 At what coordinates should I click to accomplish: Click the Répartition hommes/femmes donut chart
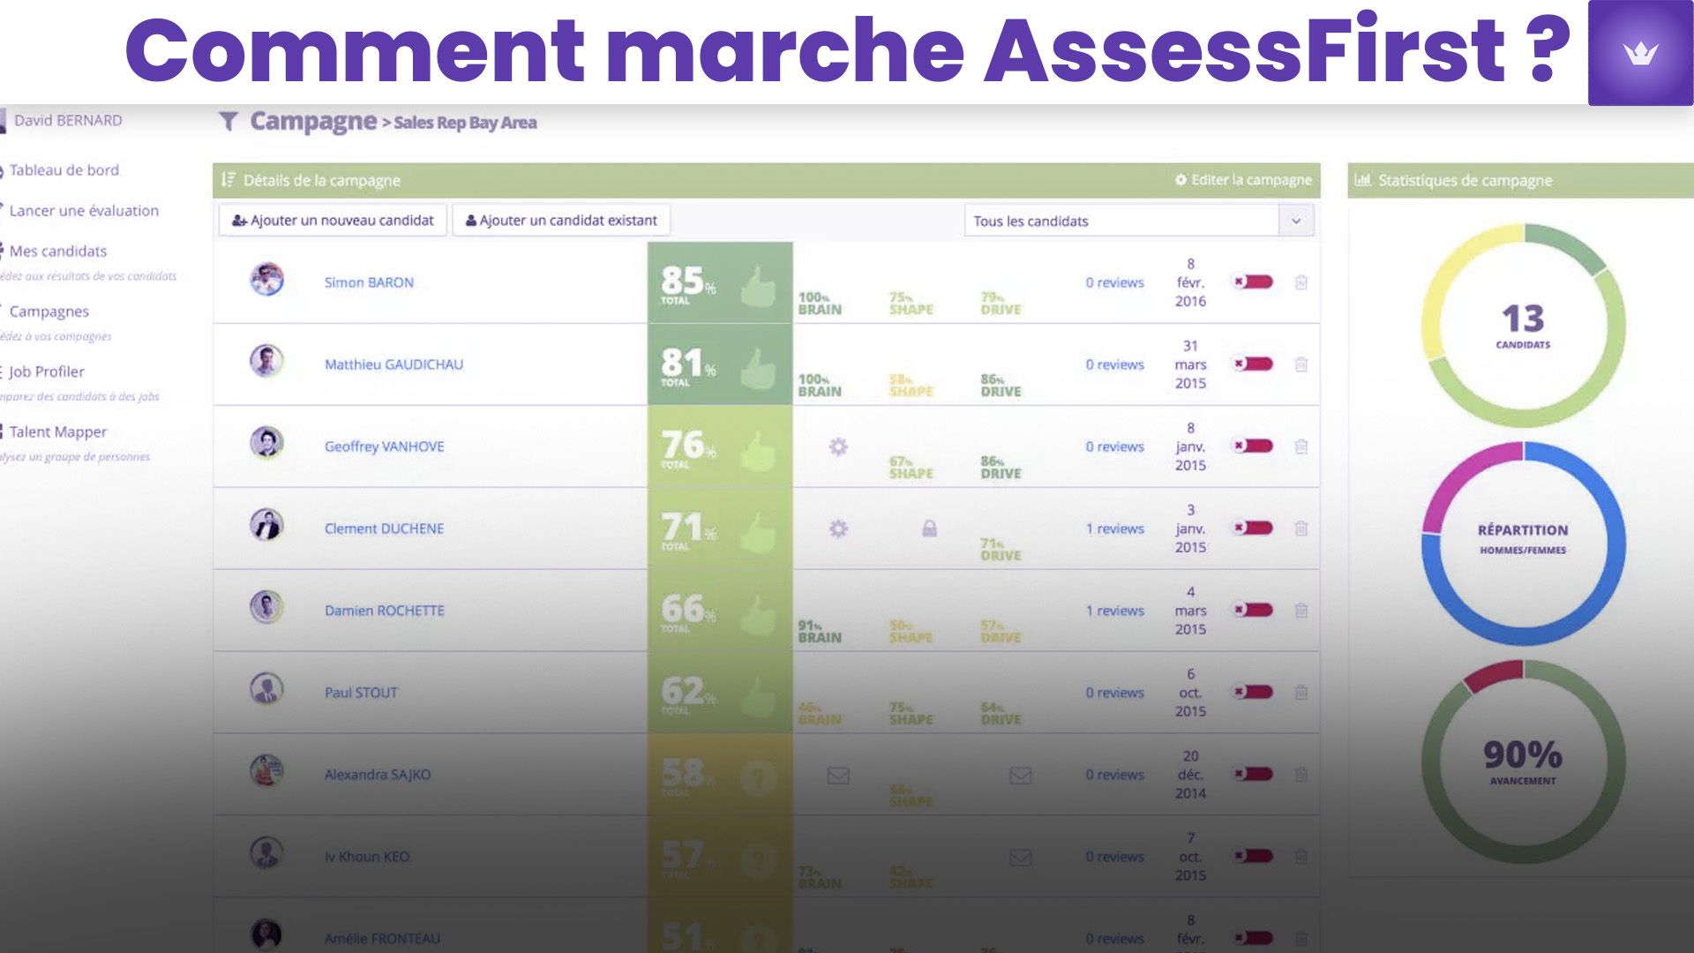(x=1523, y=543)
